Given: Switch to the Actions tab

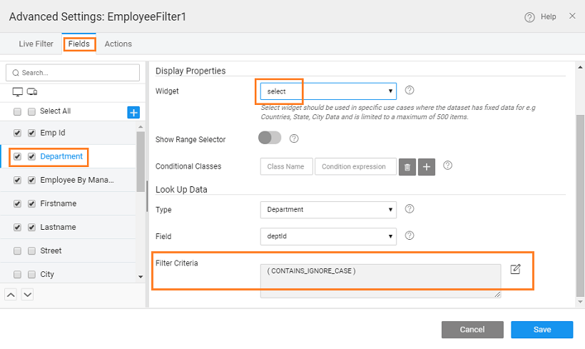Looking at the screenshot, I should click(x=118, y=44).
